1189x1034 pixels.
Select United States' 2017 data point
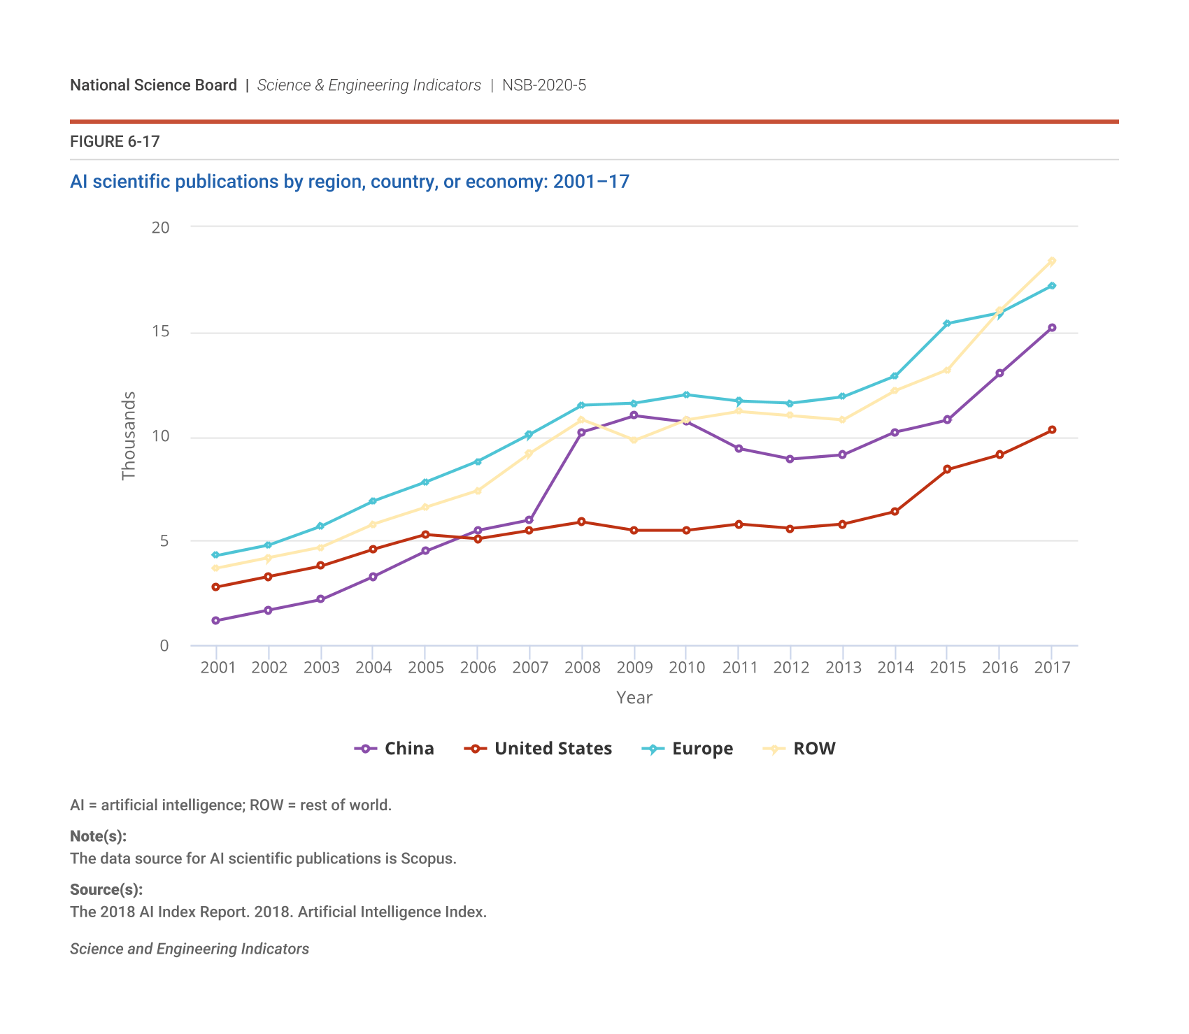1052,430
